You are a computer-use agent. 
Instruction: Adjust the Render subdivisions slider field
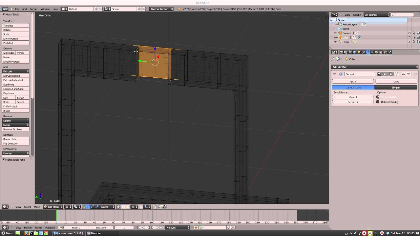pos(353,102)
